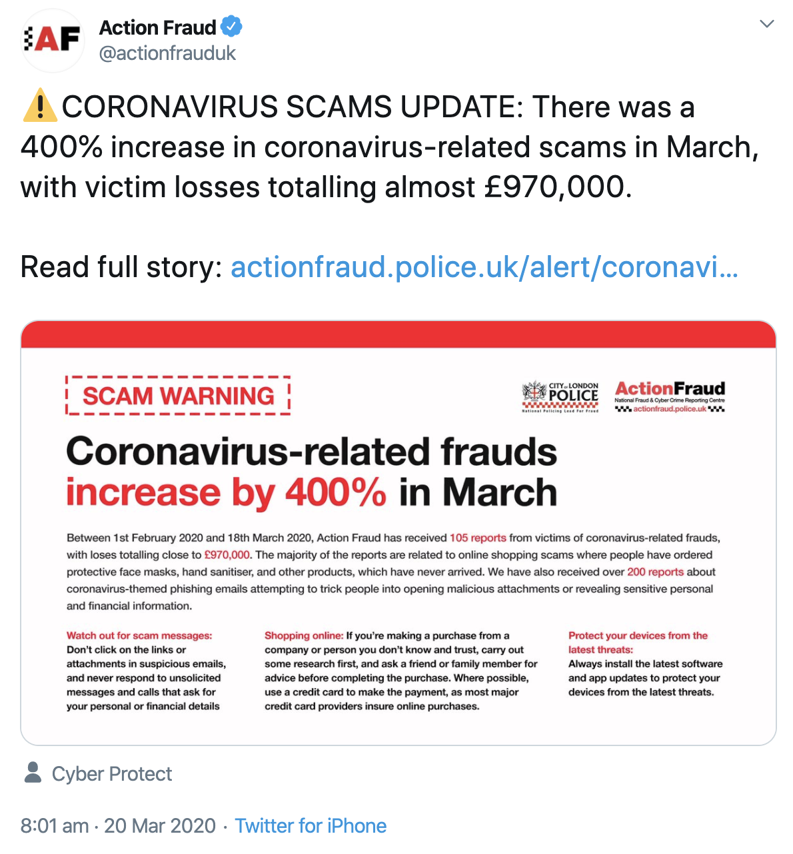Click the City of London Police logo
Screen dimensions: 793x854
560,397
